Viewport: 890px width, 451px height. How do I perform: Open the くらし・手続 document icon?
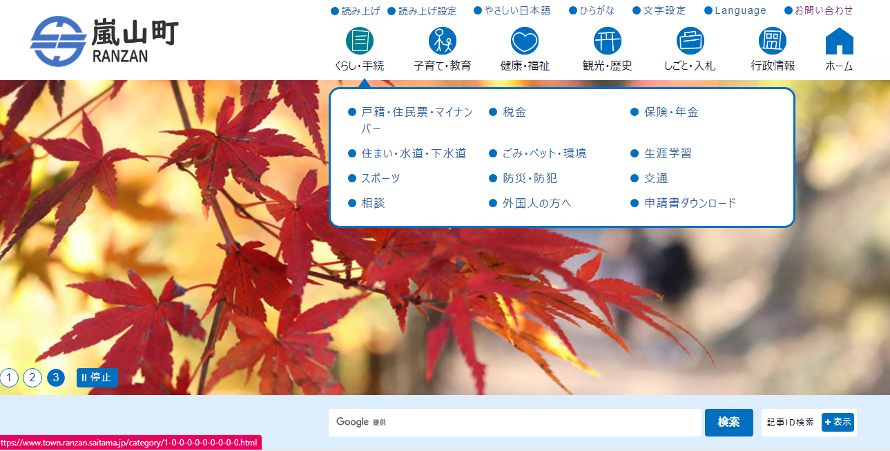pos(359,41)
